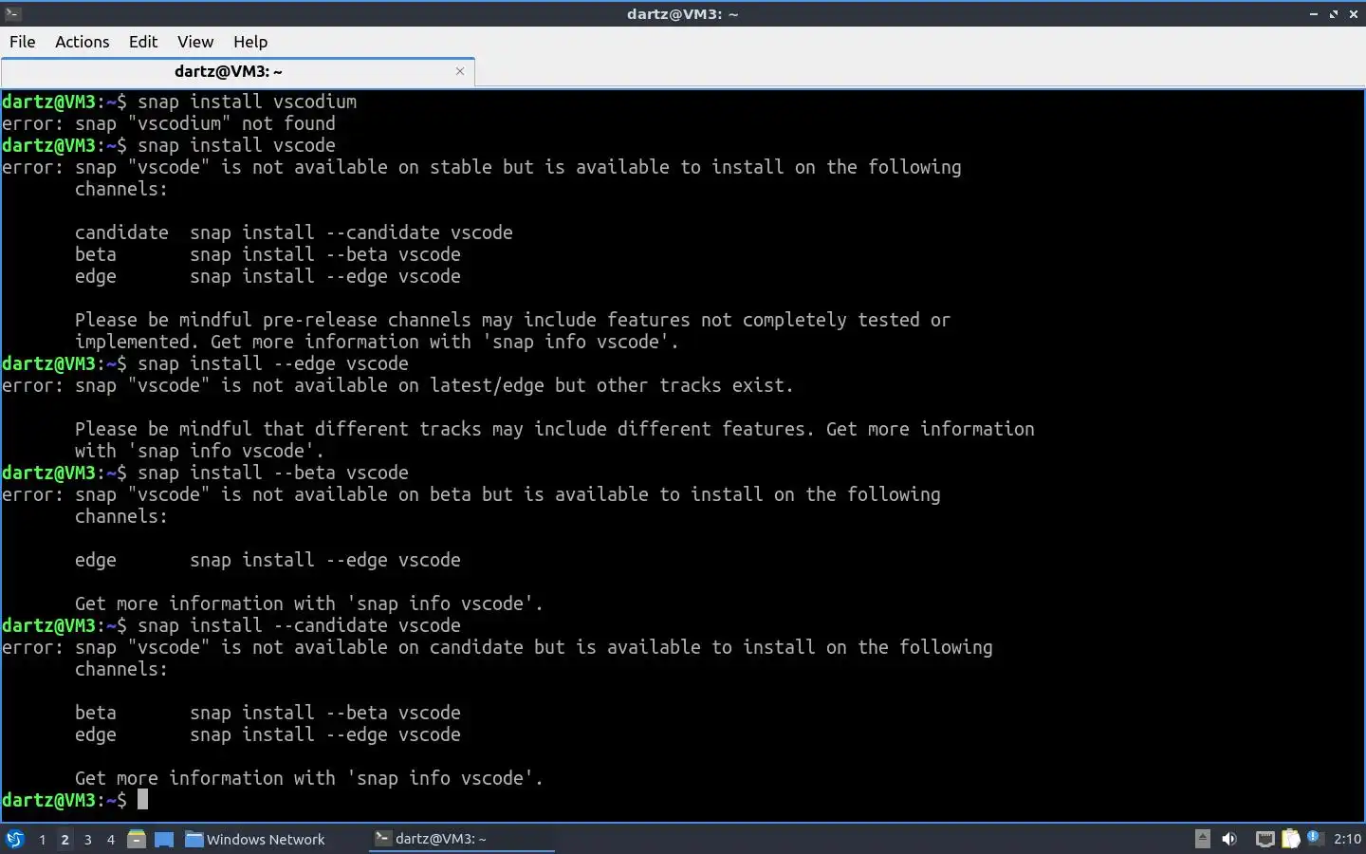The image size is (1366, 854).
Task: Click the 'Please be mindful pre-release channels' line
Action: click(512, 320)
